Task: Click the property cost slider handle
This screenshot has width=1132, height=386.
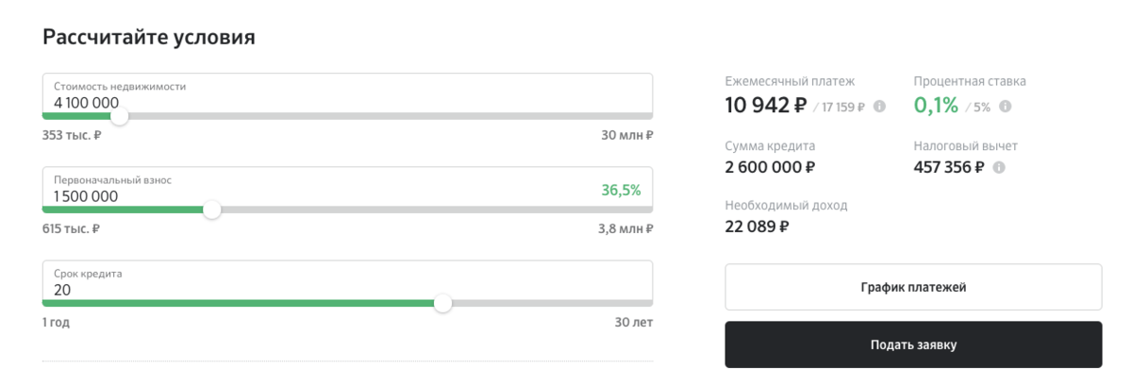Action: click(x=119, y=117)
